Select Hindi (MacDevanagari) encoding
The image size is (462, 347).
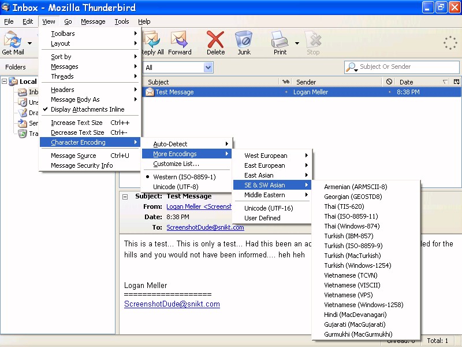point(366,315)
